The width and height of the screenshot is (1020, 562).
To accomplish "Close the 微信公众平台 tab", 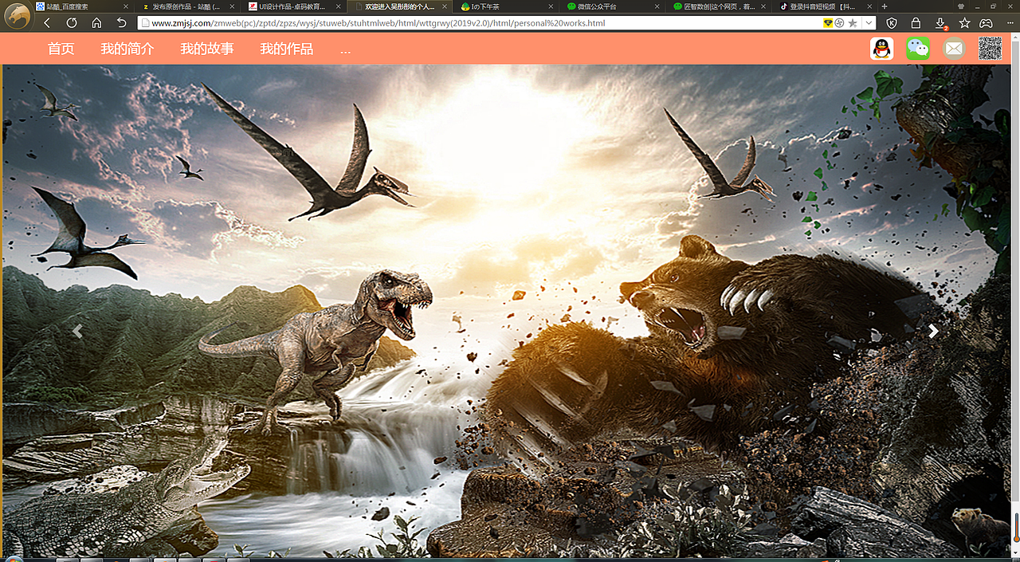I will 656,6.
